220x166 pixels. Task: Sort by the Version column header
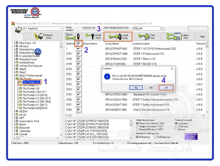pos(200,44)
